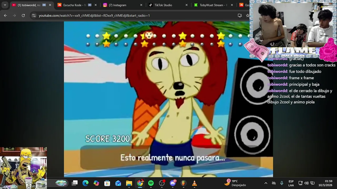Open Copilot from the taskbar
This screenshot has width=337, height=189.
[96, 183]
